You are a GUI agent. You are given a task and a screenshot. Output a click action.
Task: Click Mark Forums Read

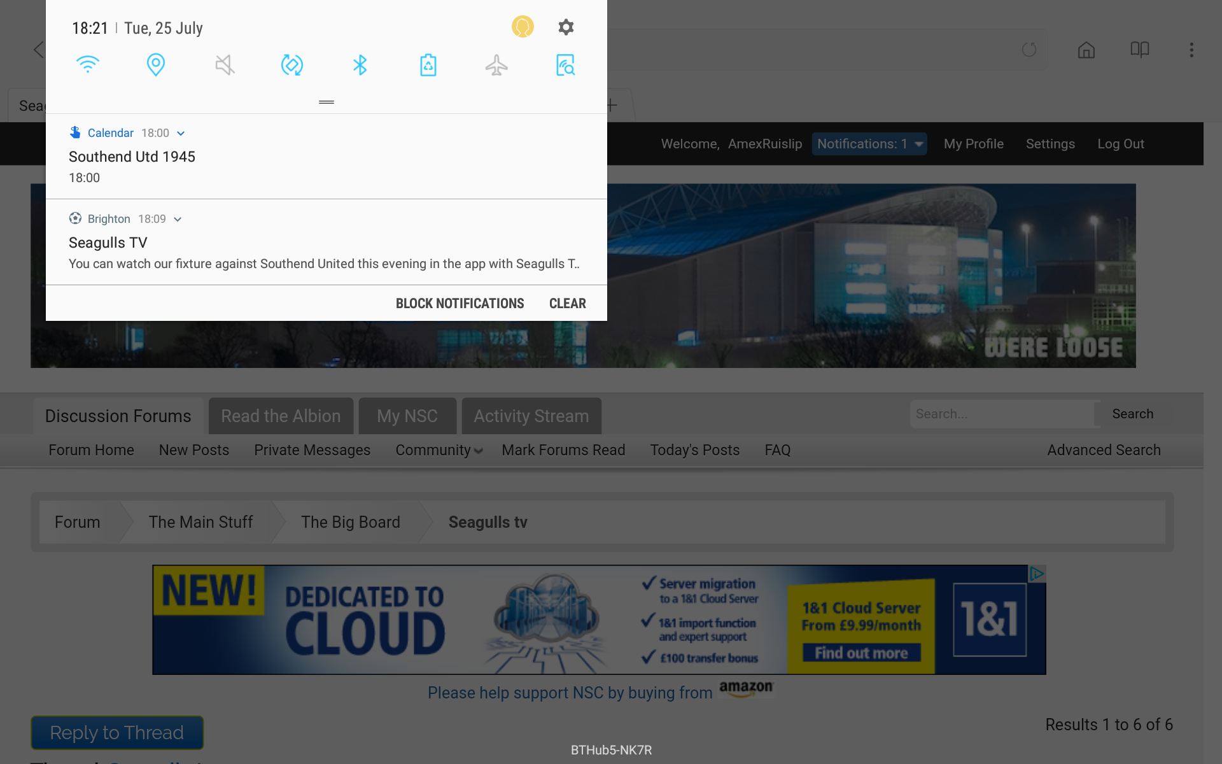pos(563,450)
